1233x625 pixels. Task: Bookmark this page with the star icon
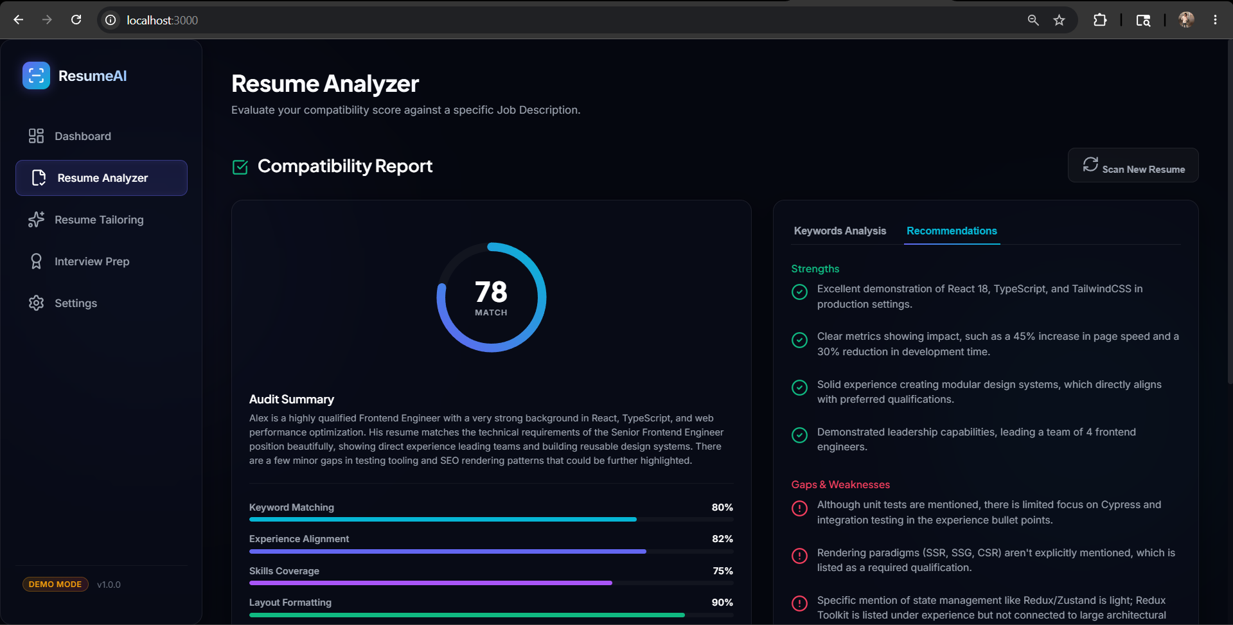pyautogui.click(x=1059, y=20)
